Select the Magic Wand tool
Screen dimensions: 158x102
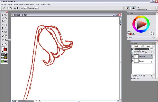[x=6, y=18]
